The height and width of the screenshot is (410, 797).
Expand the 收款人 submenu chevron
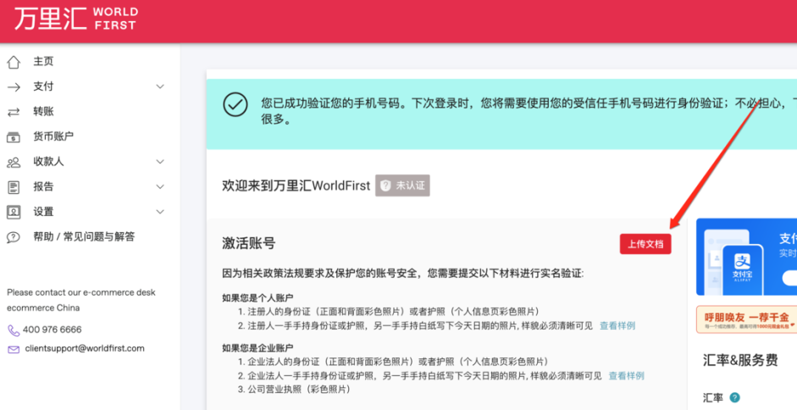(x=161, y=162)
